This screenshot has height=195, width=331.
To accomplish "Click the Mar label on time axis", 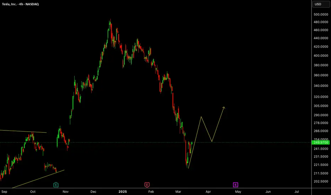I will 178,191.
